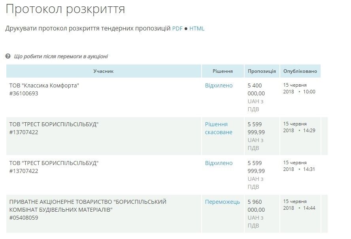Select ТОВ "ТРЕСТ БОРИСПІЛЬСІЛЬБУД" published at 14:29
This screenshot has width=351, height=239.
[x=54, y=124]
